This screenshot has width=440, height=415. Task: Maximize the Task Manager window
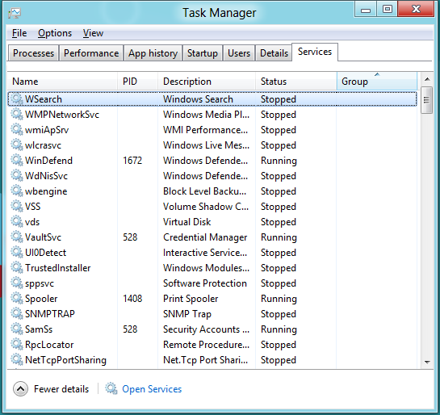pos(388,9)
